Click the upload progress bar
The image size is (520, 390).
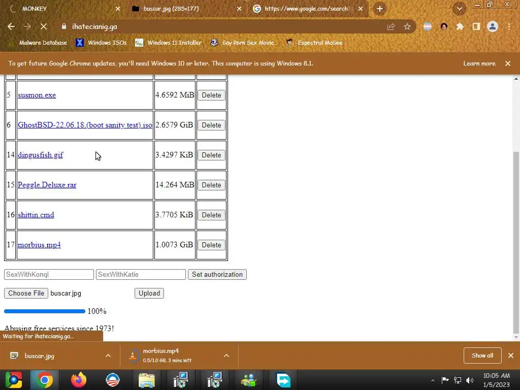point(45,311)
